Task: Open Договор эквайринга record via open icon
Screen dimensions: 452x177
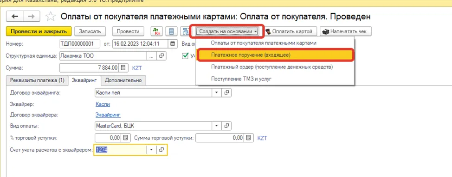Action: pyautogui.click(x=226, y=93)
